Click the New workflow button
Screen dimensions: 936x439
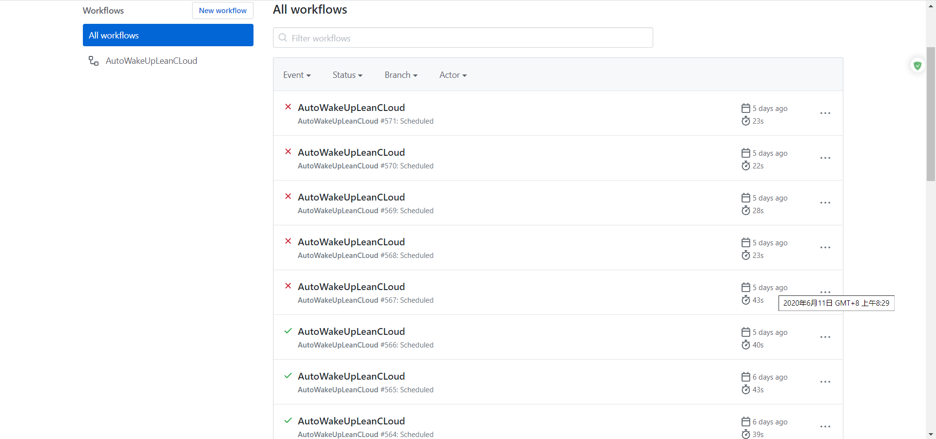coord(222,11)
